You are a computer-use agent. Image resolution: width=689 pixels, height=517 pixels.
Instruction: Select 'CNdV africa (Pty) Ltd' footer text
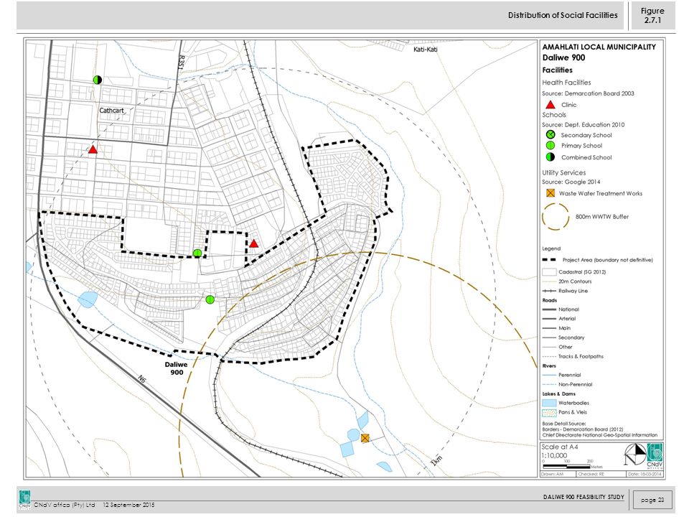tap(64, 505)
